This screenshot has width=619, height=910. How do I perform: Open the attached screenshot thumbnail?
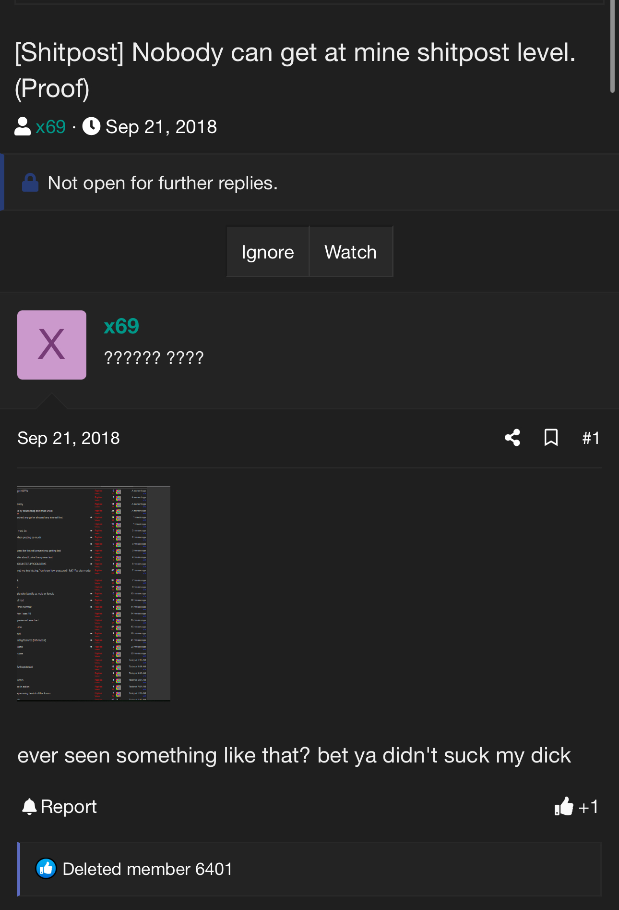pos(94,593)
